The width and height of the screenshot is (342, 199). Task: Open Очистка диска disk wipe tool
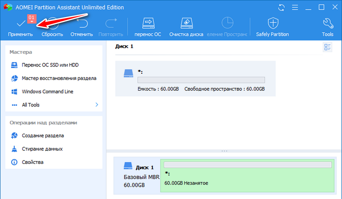coord(186,27)
